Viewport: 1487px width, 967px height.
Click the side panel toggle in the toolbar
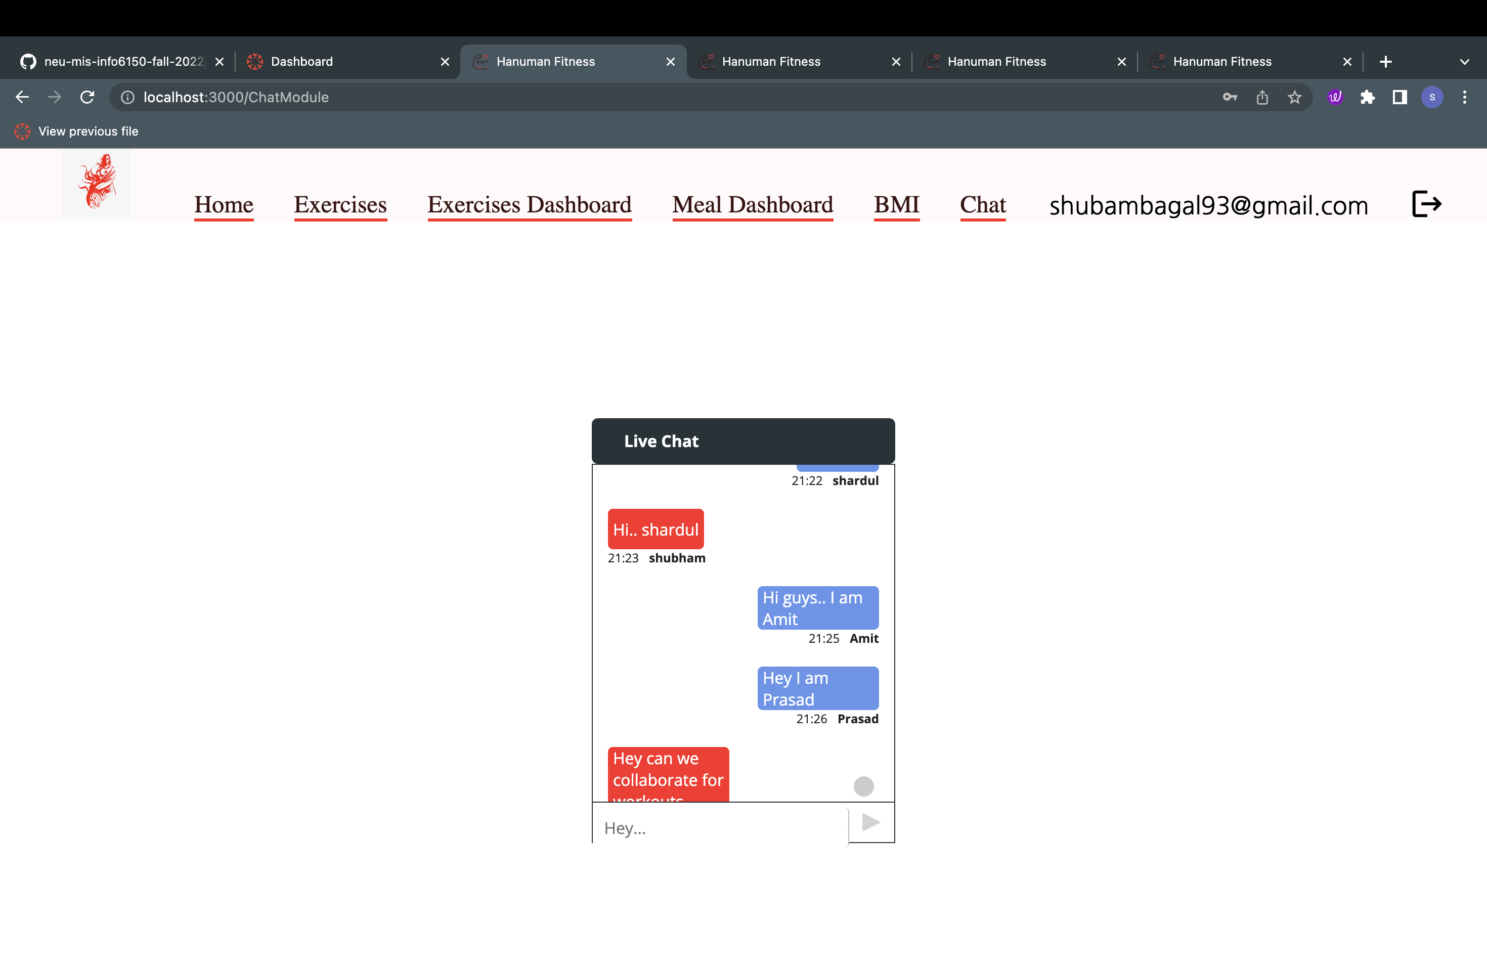1399,97
